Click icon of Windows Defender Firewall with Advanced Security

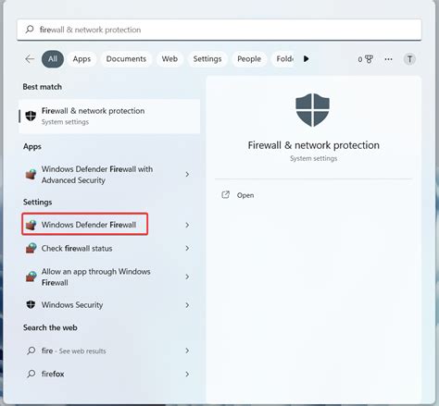point(31,174)
